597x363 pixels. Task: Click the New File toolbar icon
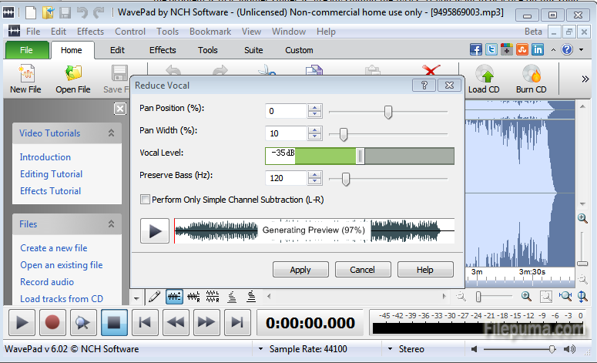[25, 76]
